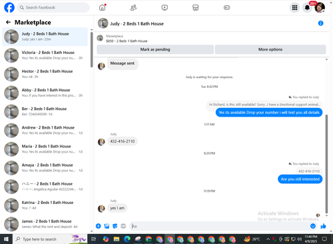The width and height of the screenshot is (333, 244).
Task: Open James's 2 Beds 1 Bath House chat
Action: click(x=45, y=224)
